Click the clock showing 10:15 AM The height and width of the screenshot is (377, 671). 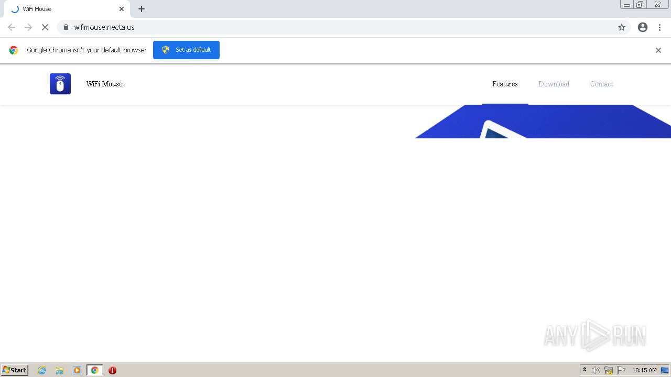pos(644,370)
